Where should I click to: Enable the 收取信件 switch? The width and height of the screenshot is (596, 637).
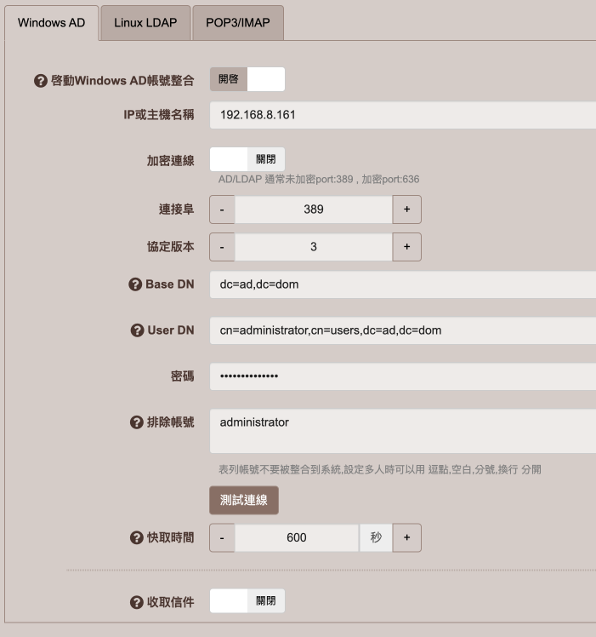coord(247,601)
